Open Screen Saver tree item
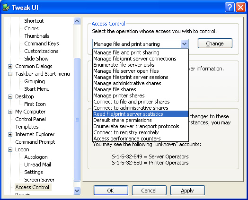 pyautogui.click(x=39, y=180)
